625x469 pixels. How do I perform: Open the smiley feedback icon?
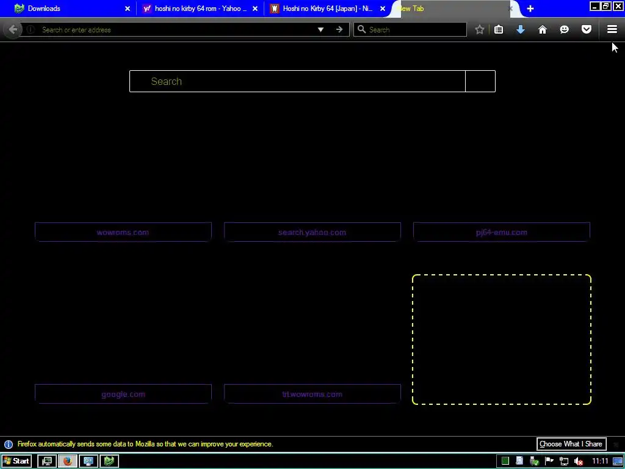[564, 29]
